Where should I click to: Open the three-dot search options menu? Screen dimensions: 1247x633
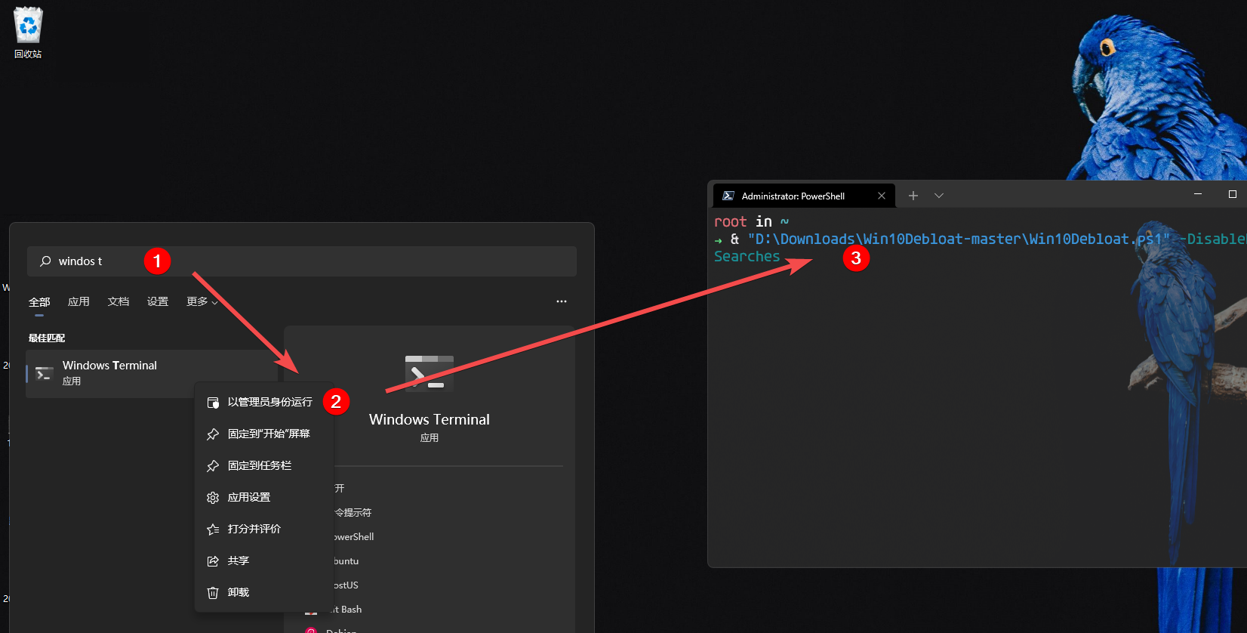click(562, 301)
